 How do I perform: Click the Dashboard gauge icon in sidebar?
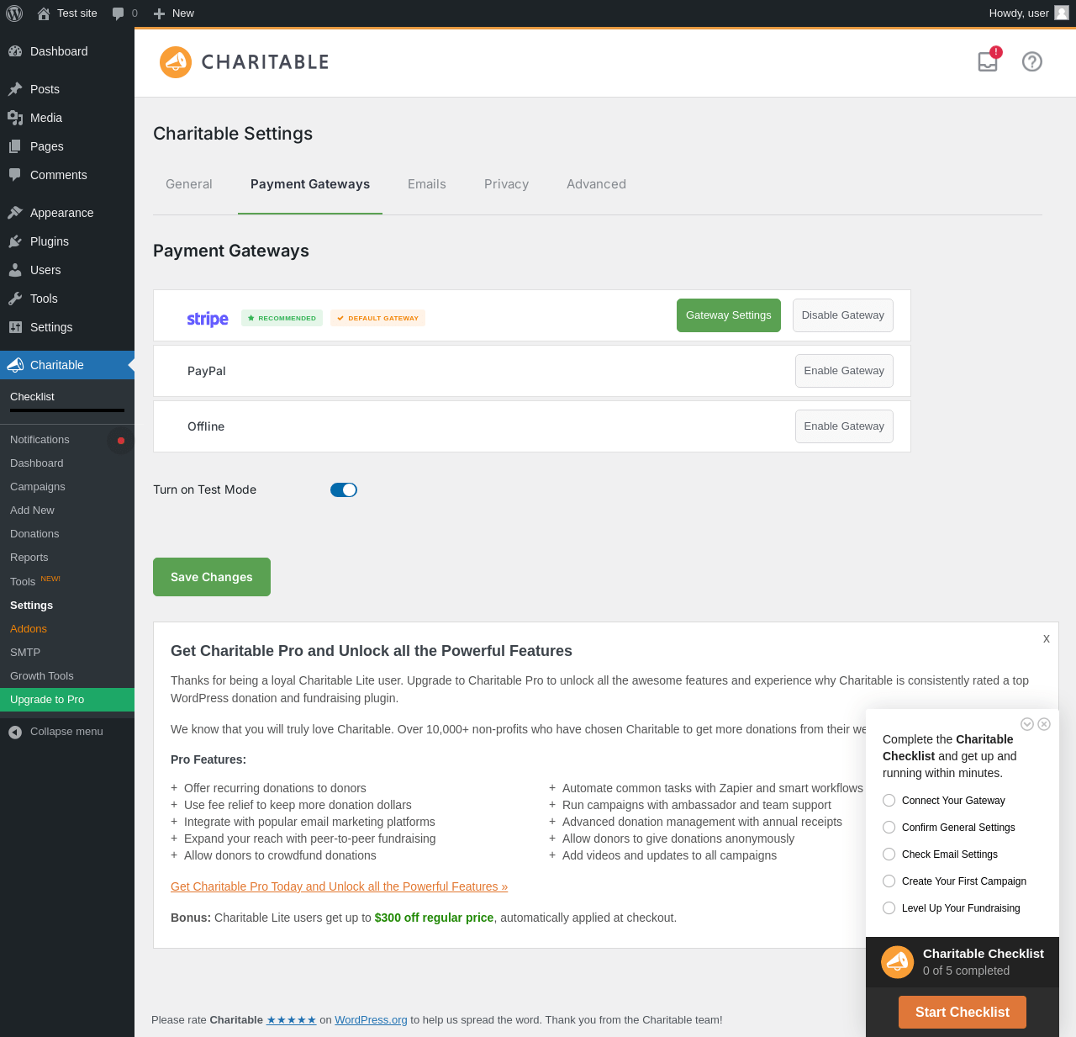click(15, 51)
